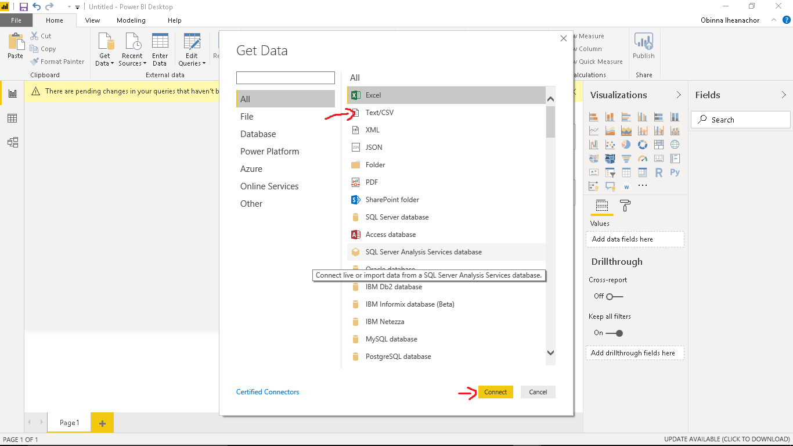Choose the Gauge visualization

[642, 159]
